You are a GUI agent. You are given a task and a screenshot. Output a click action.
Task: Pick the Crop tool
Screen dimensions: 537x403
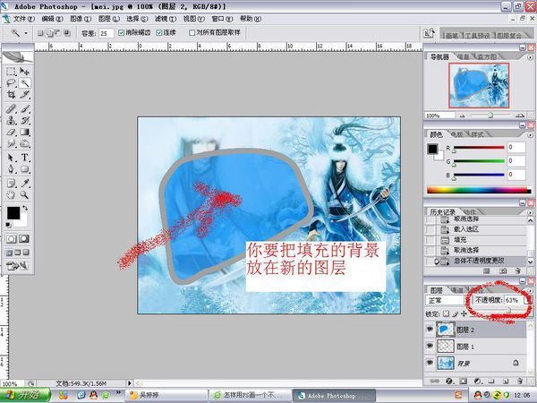pos(11,94)
